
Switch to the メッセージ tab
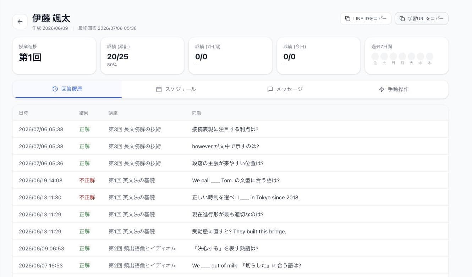click(285, 89)
